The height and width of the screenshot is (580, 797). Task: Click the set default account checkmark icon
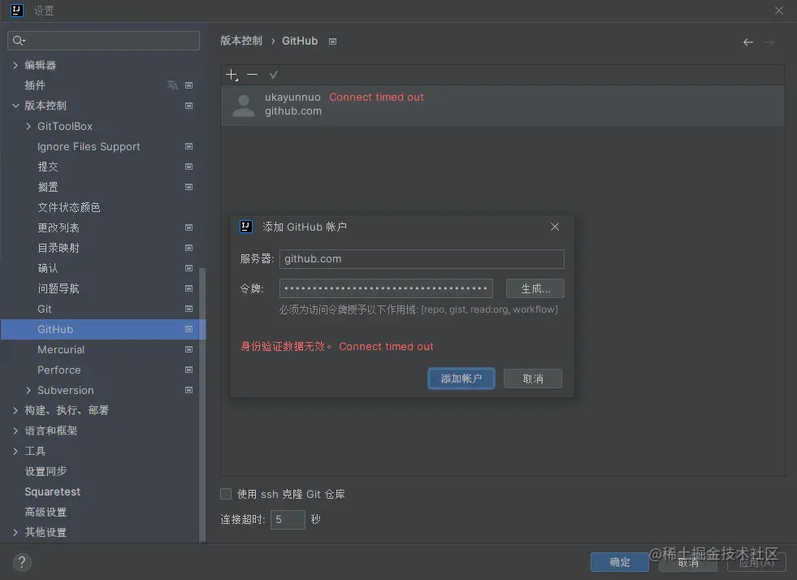click(274, 75)
